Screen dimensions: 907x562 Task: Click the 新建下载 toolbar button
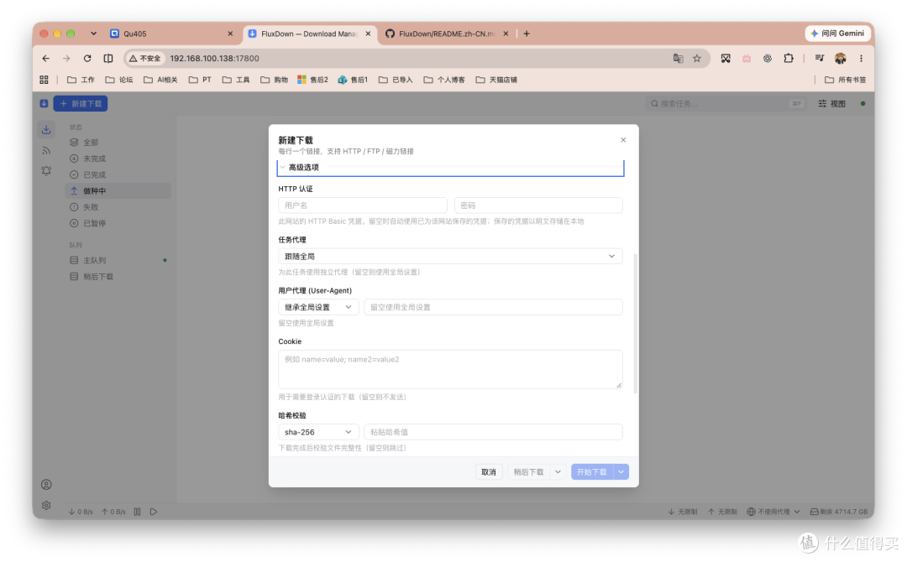[81, 103]
